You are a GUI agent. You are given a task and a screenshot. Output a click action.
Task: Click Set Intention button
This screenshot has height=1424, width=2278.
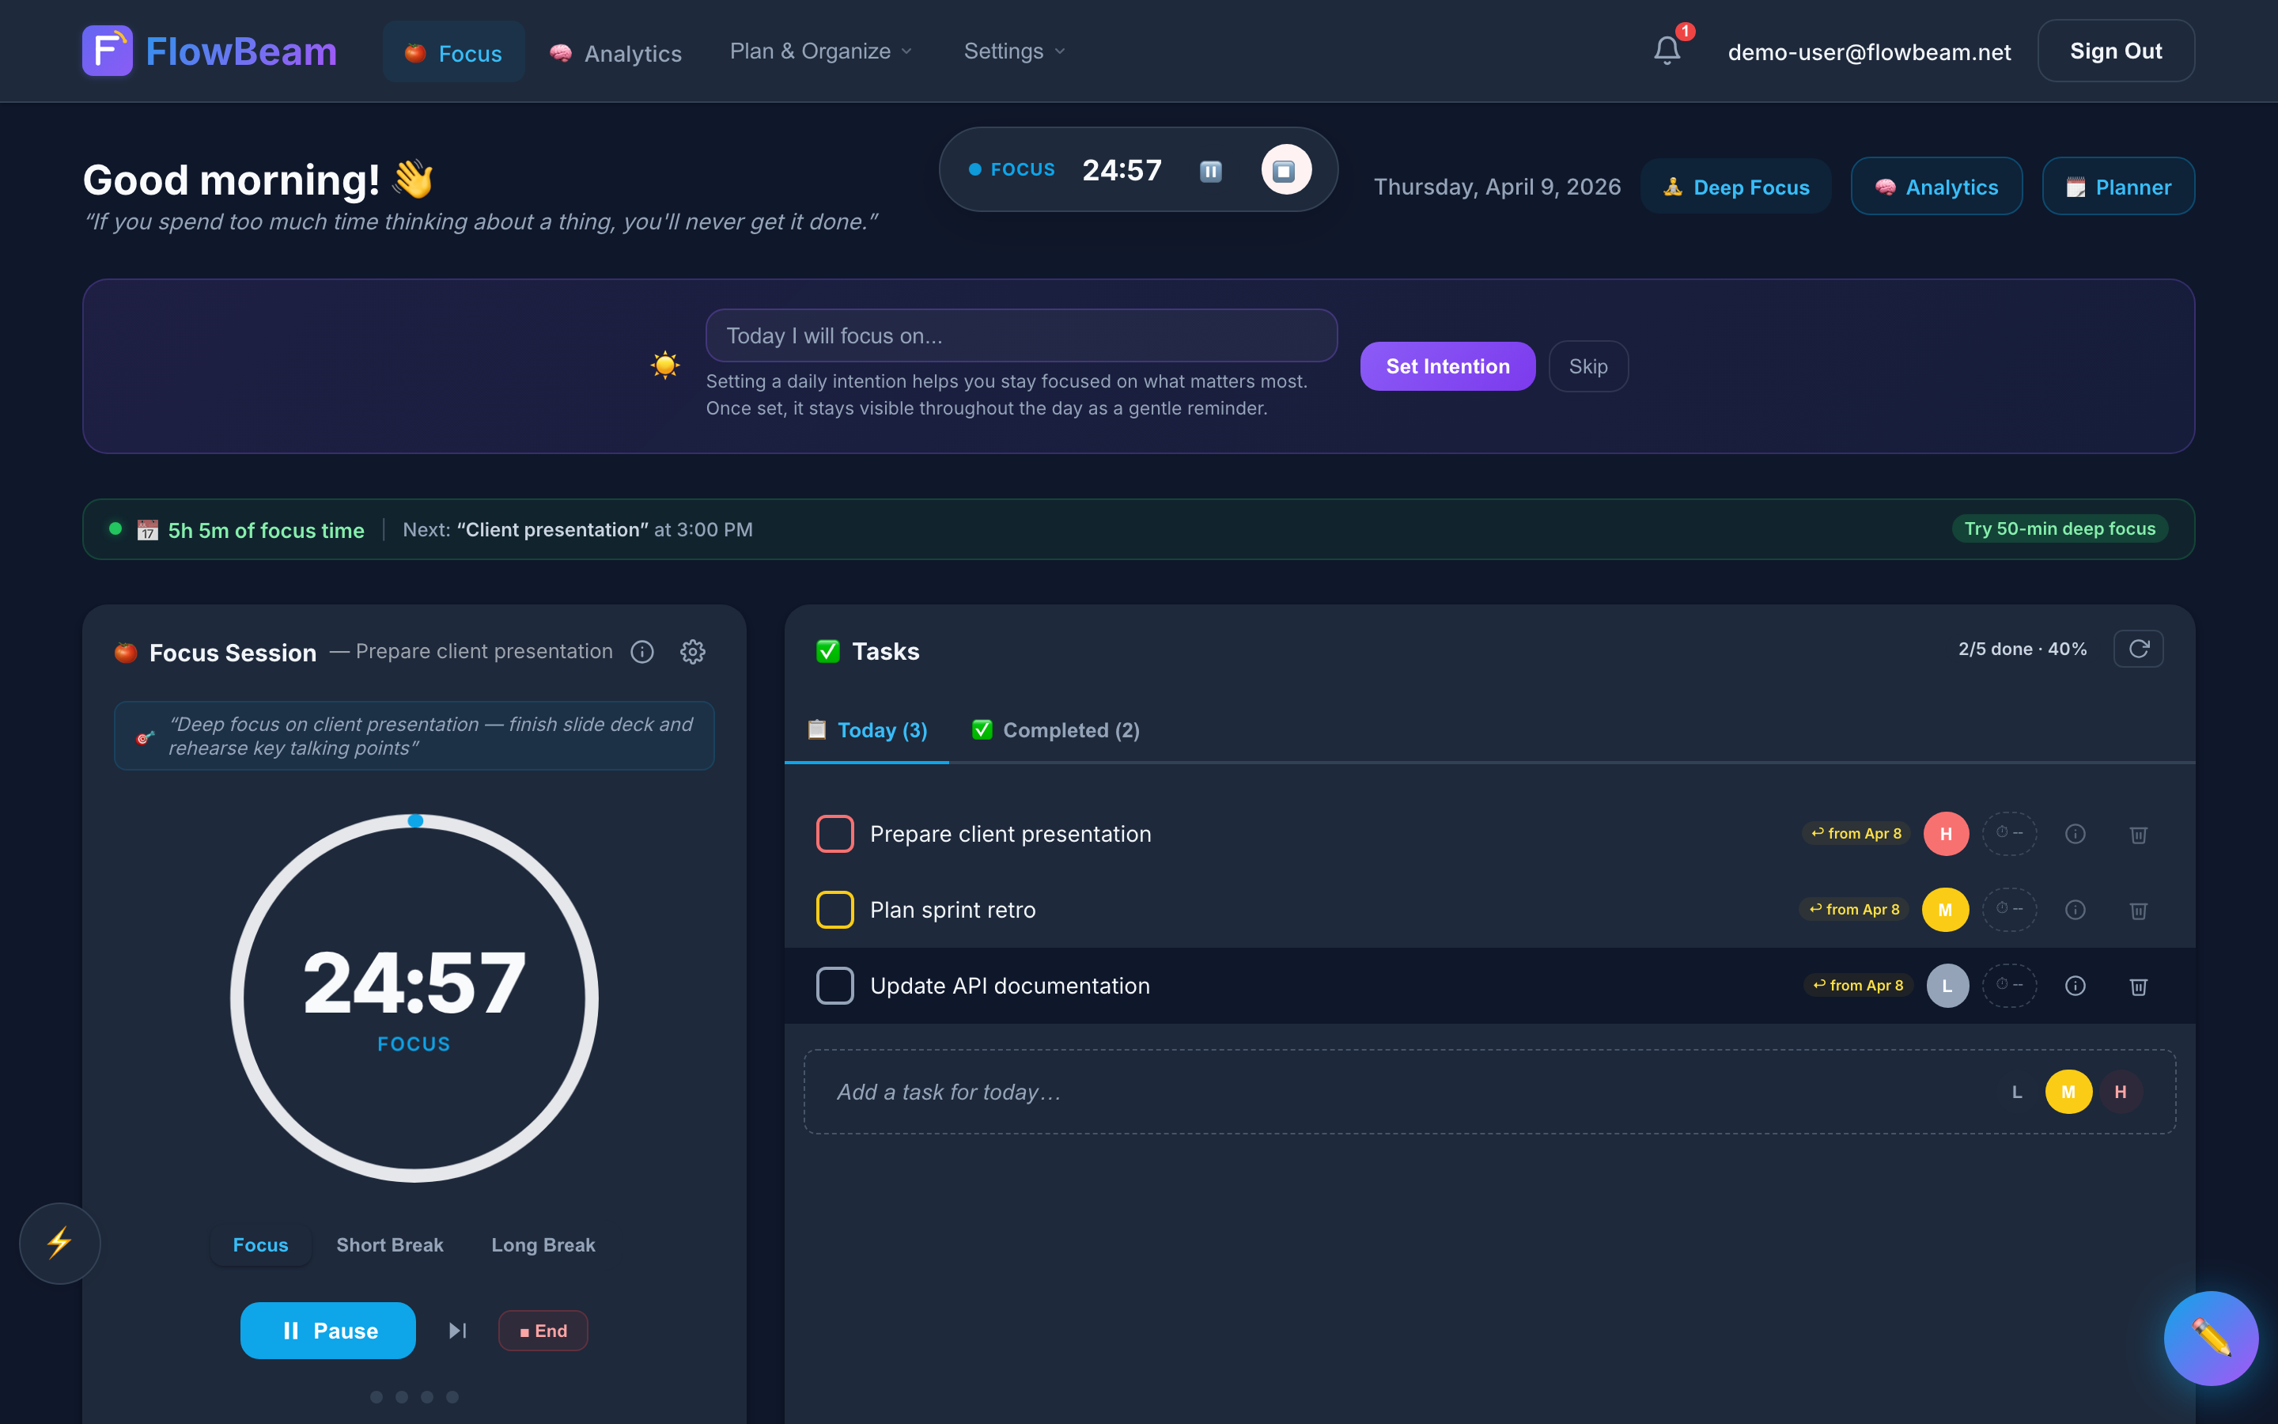[1447, 366]
